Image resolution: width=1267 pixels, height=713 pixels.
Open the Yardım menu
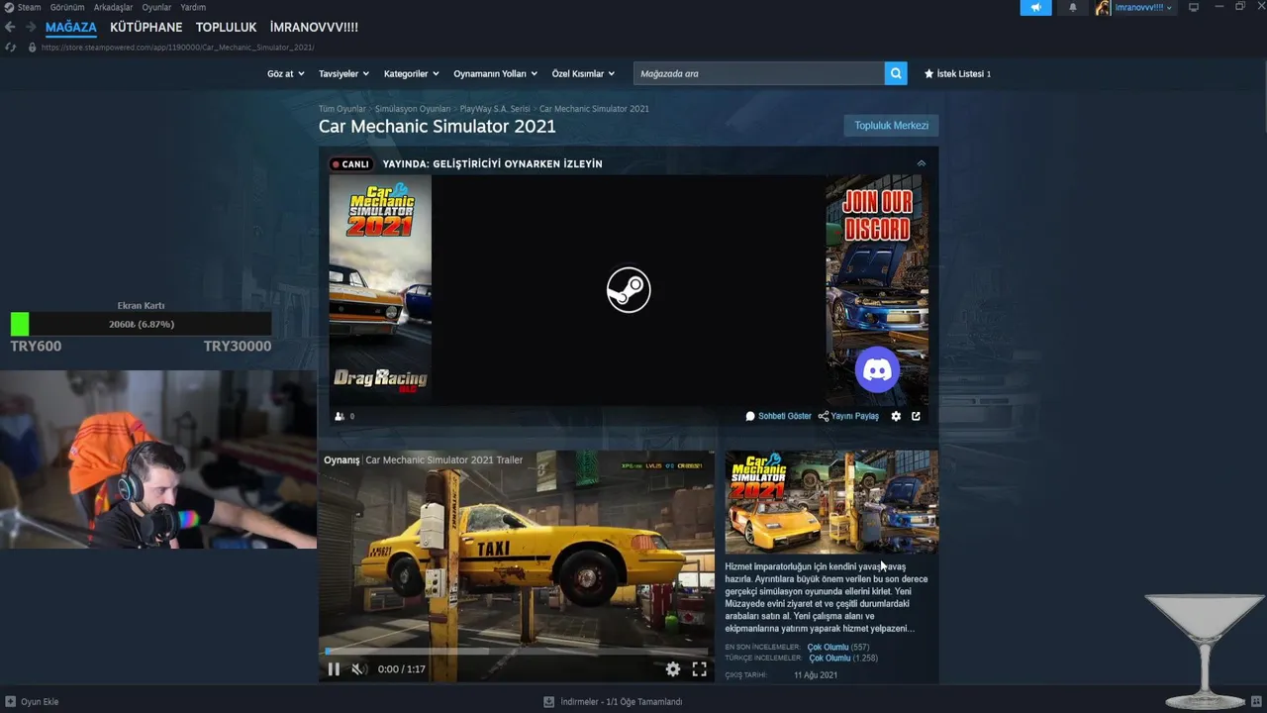click(x=193, y=7)
